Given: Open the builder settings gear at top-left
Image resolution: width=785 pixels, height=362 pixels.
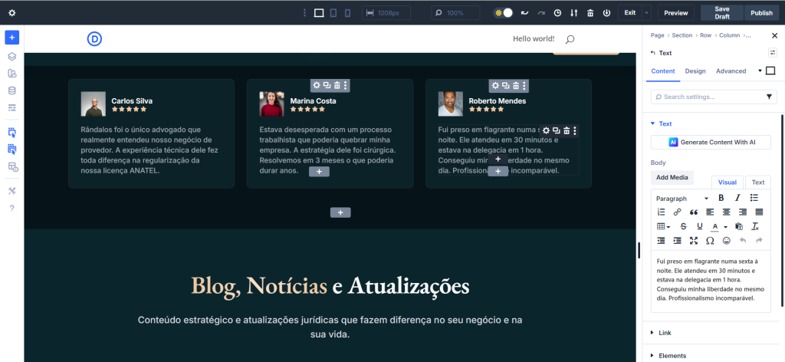Looking at the screenshot, I should click(12, 13).
